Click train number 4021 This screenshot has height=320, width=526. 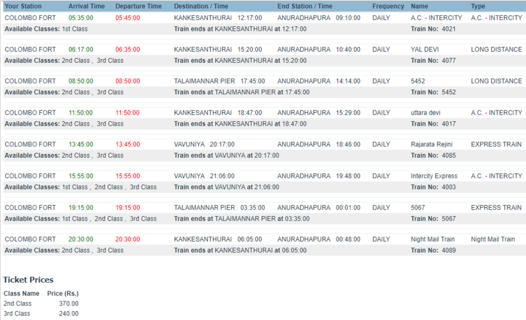coord(449,29)
